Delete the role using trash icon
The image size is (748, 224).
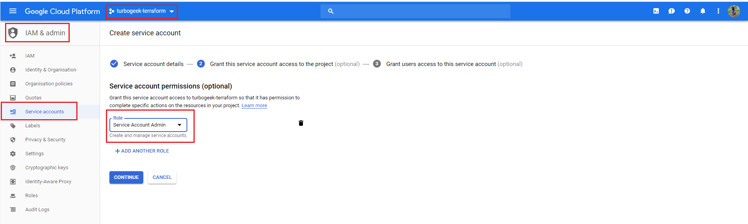pyautogui.click(x=301, y=123)
